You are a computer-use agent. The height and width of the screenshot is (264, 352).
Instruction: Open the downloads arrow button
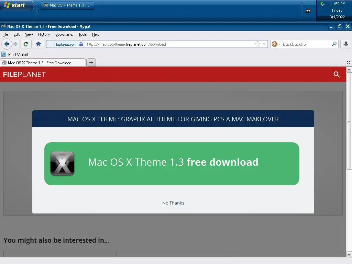click(x=346, y=44)
